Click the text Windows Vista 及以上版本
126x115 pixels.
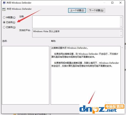(x=46, y=31)
